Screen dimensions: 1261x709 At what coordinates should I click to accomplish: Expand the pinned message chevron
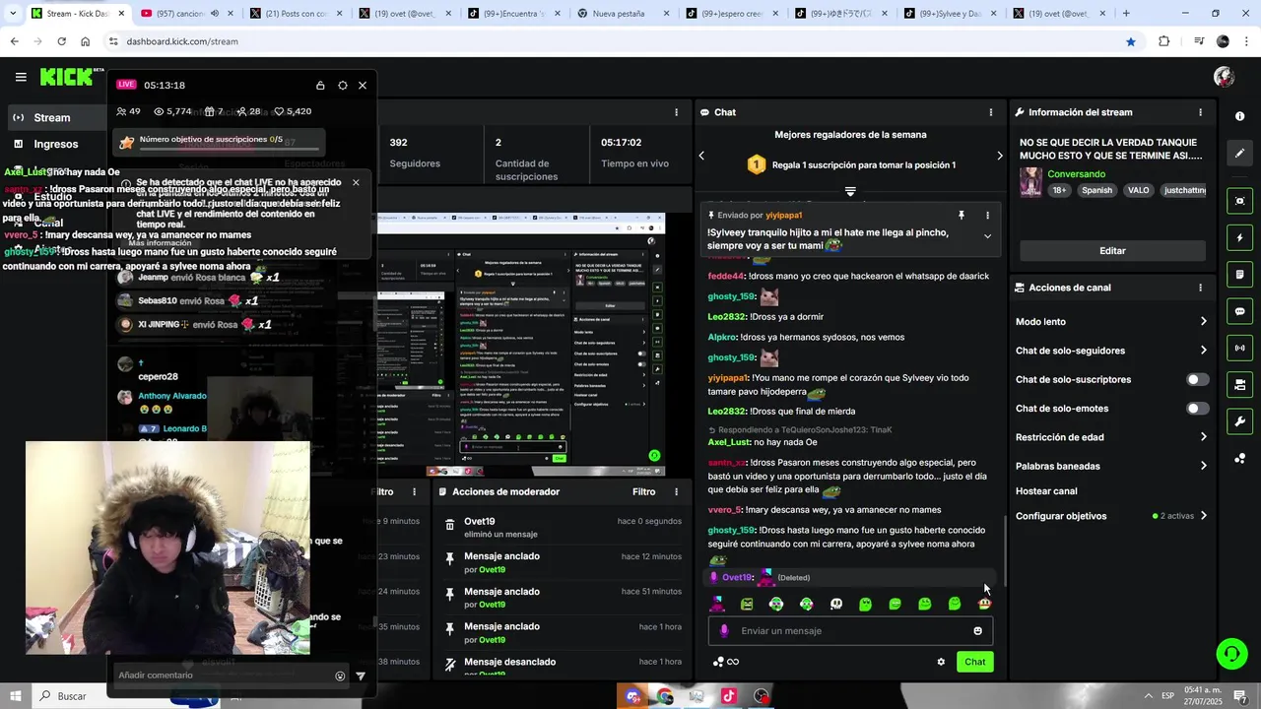987,236
